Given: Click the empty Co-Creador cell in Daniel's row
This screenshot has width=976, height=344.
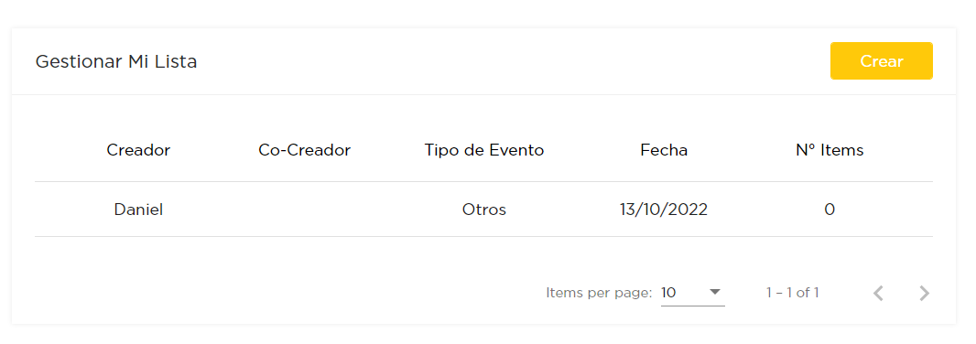Looking at the screenshot, I should 304,210.
